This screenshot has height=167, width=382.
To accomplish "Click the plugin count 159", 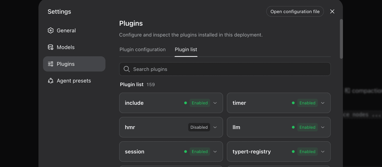I will coord(151,85).
